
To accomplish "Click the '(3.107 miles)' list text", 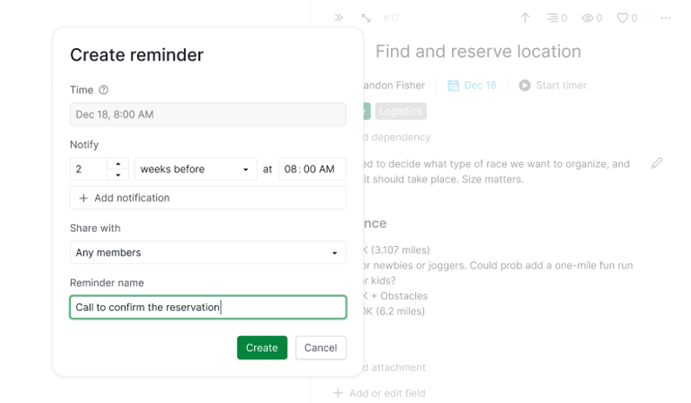I will (x=400, y=250).
